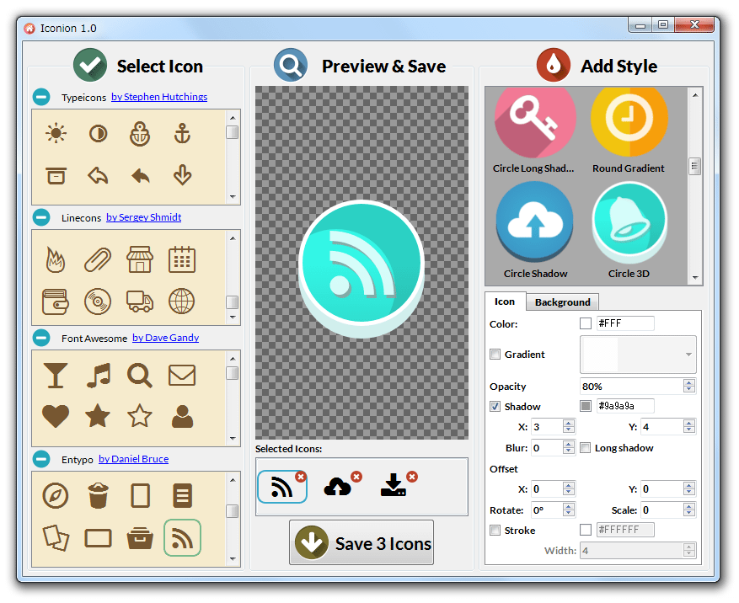Enable the Long shadow checkbox
This screenshot has width=739, height=603.
click(585, 447)
